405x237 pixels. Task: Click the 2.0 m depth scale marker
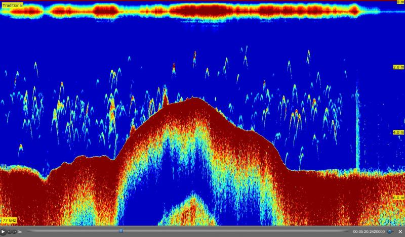pyautogui.click(x=398, y=67)
